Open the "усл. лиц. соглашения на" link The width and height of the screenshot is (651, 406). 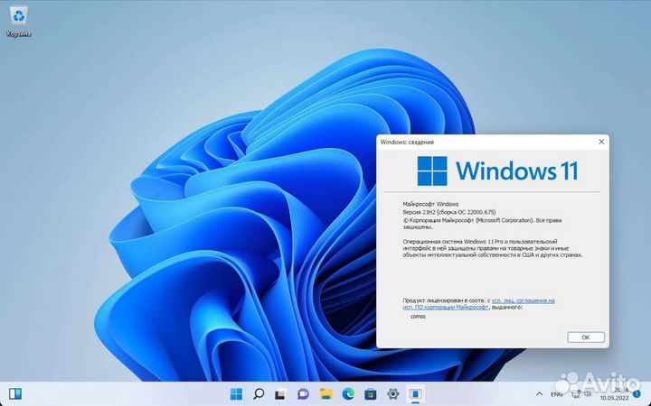524,300
